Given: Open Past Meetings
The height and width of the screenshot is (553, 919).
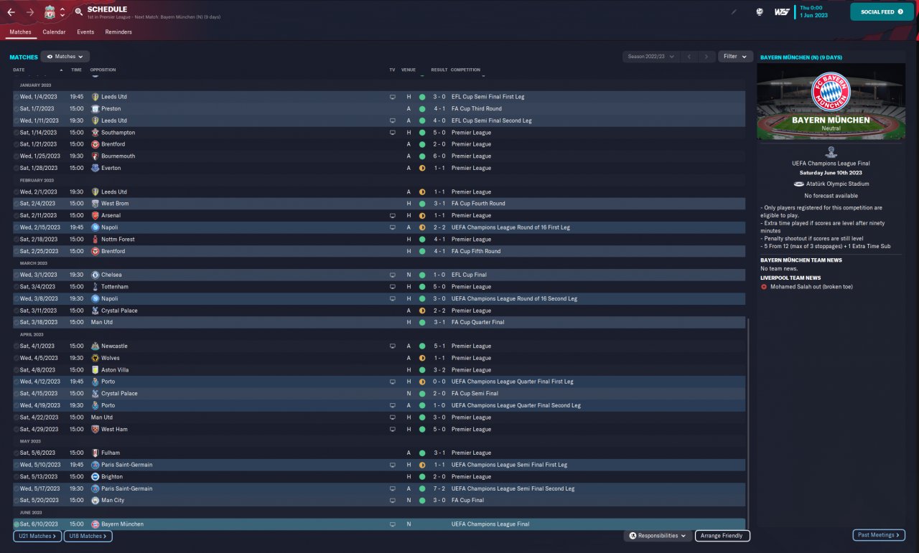Looking at the screenshot, I should 879,535.
